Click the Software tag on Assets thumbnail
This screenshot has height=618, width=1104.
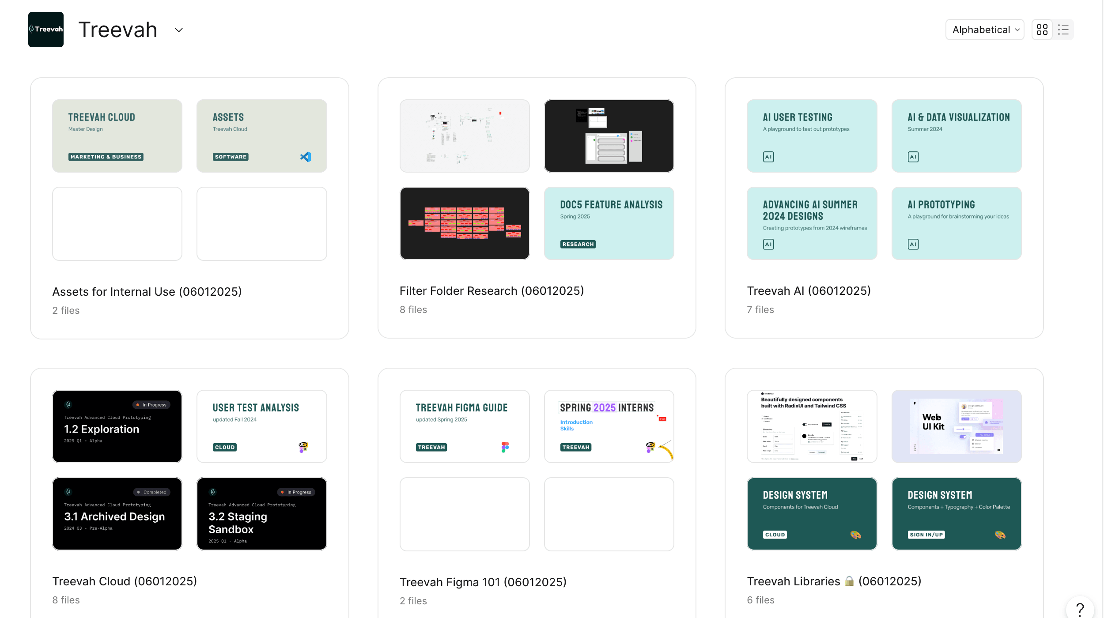[x=231, y=157]
